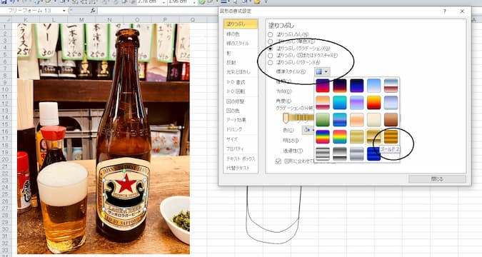Image resolution: width=482 pixels, height=257 pixels.
Task: Open the 図の色 category
Action: coord(241,111)
